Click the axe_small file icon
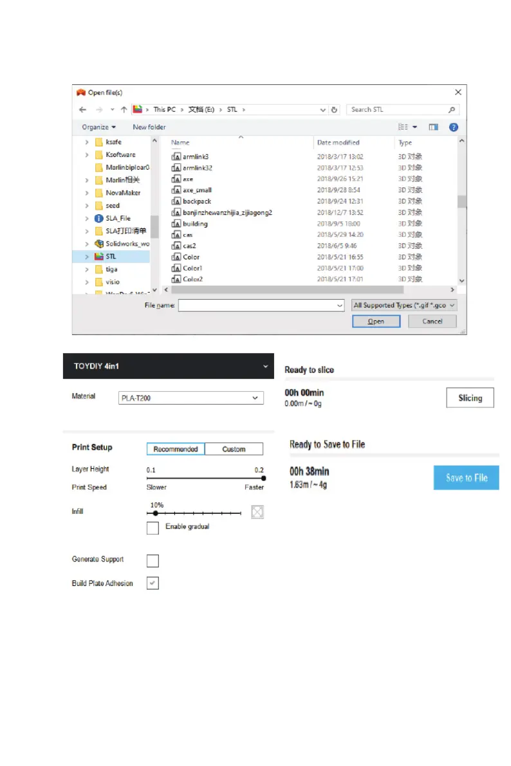Viewport: 511px width, 766px height. pos(176,190)
